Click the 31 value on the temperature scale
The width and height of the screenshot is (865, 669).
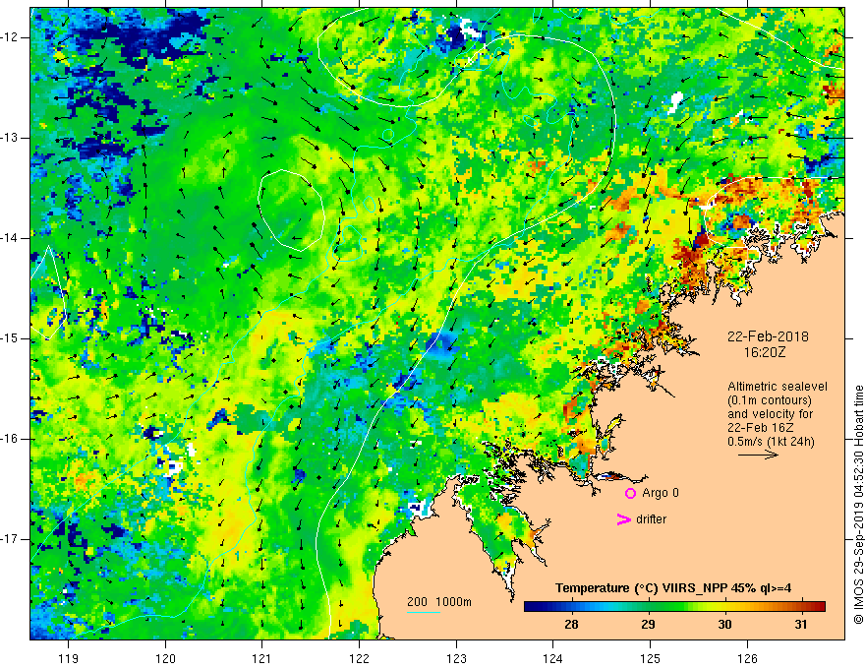(x=801, y=625)
